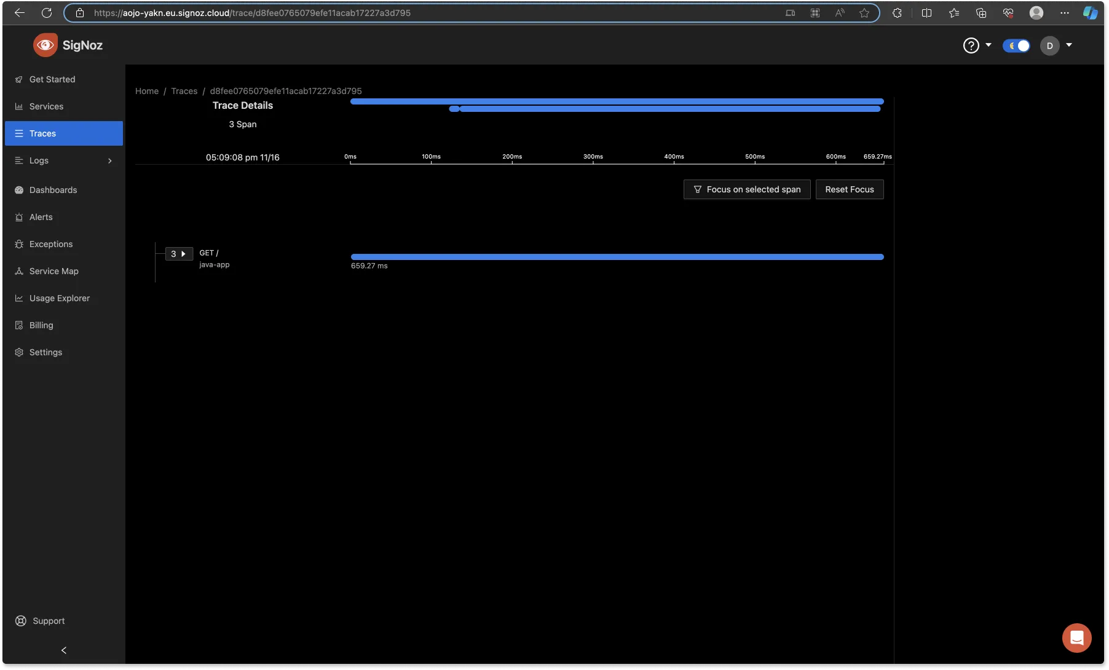Click the java-app service label
The image size is (1109, 670).
(215, 265)
